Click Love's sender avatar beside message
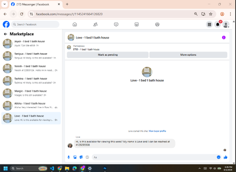Image resolution: width=236 pixels, height=172 pixels. coord(70,146)
